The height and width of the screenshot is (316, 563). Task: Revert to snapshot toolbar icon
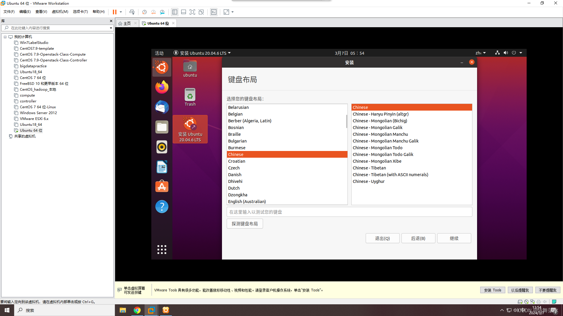[x=153, y=12]
